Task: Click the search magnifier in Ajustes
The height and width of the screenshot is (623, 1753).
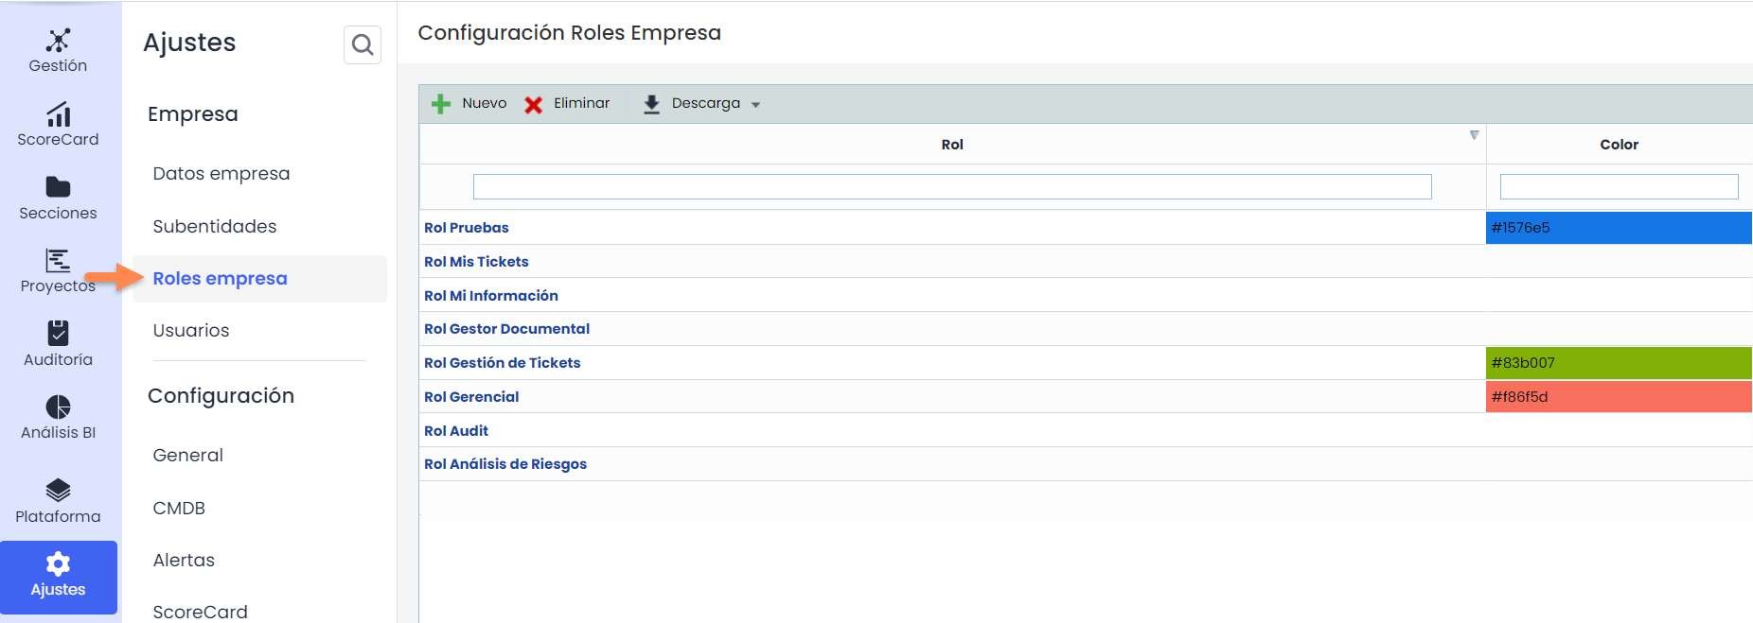Action: click(362, 44)
